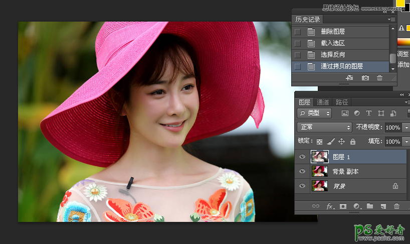Create new document from current state

click(350, 78)
